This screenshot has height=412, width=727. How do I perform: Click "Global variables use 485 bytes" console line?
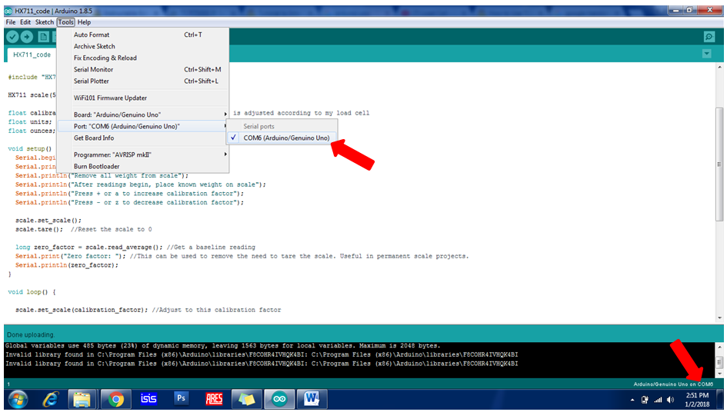click(222, 346)
